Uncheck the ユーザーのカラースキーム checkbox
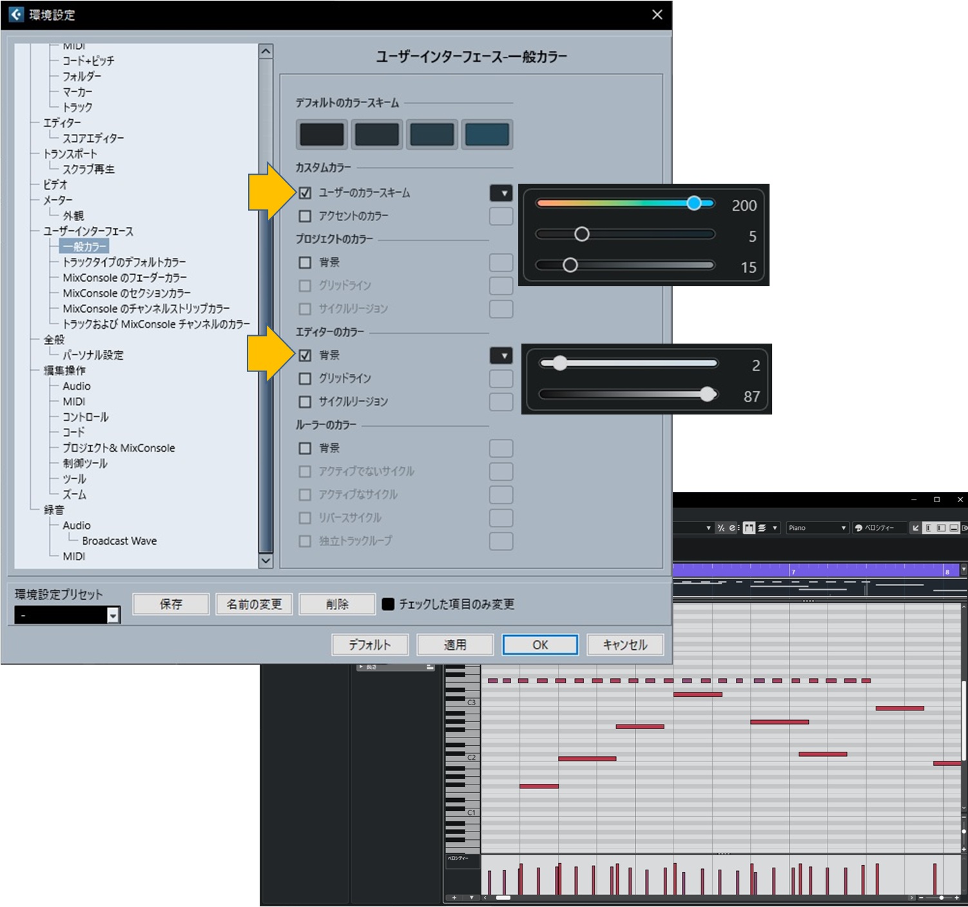Screen dimensions: 968x907 click(305, 193)
